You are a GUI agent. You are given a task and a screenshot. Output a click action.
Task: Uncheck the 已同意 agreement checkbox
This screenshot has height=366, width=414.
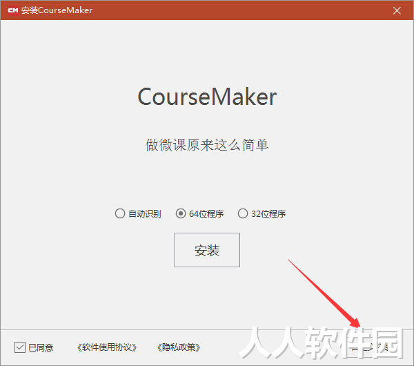point(20,347)
